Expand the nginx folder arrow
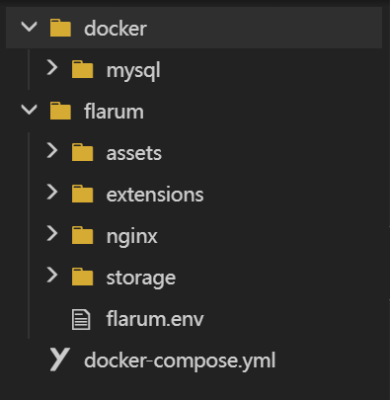The image size is (390, 400). [x=52, y=234]
